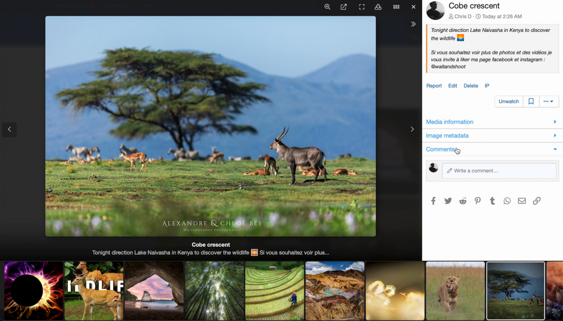
Task: Click the download image icon
Action: click(378, 7)
